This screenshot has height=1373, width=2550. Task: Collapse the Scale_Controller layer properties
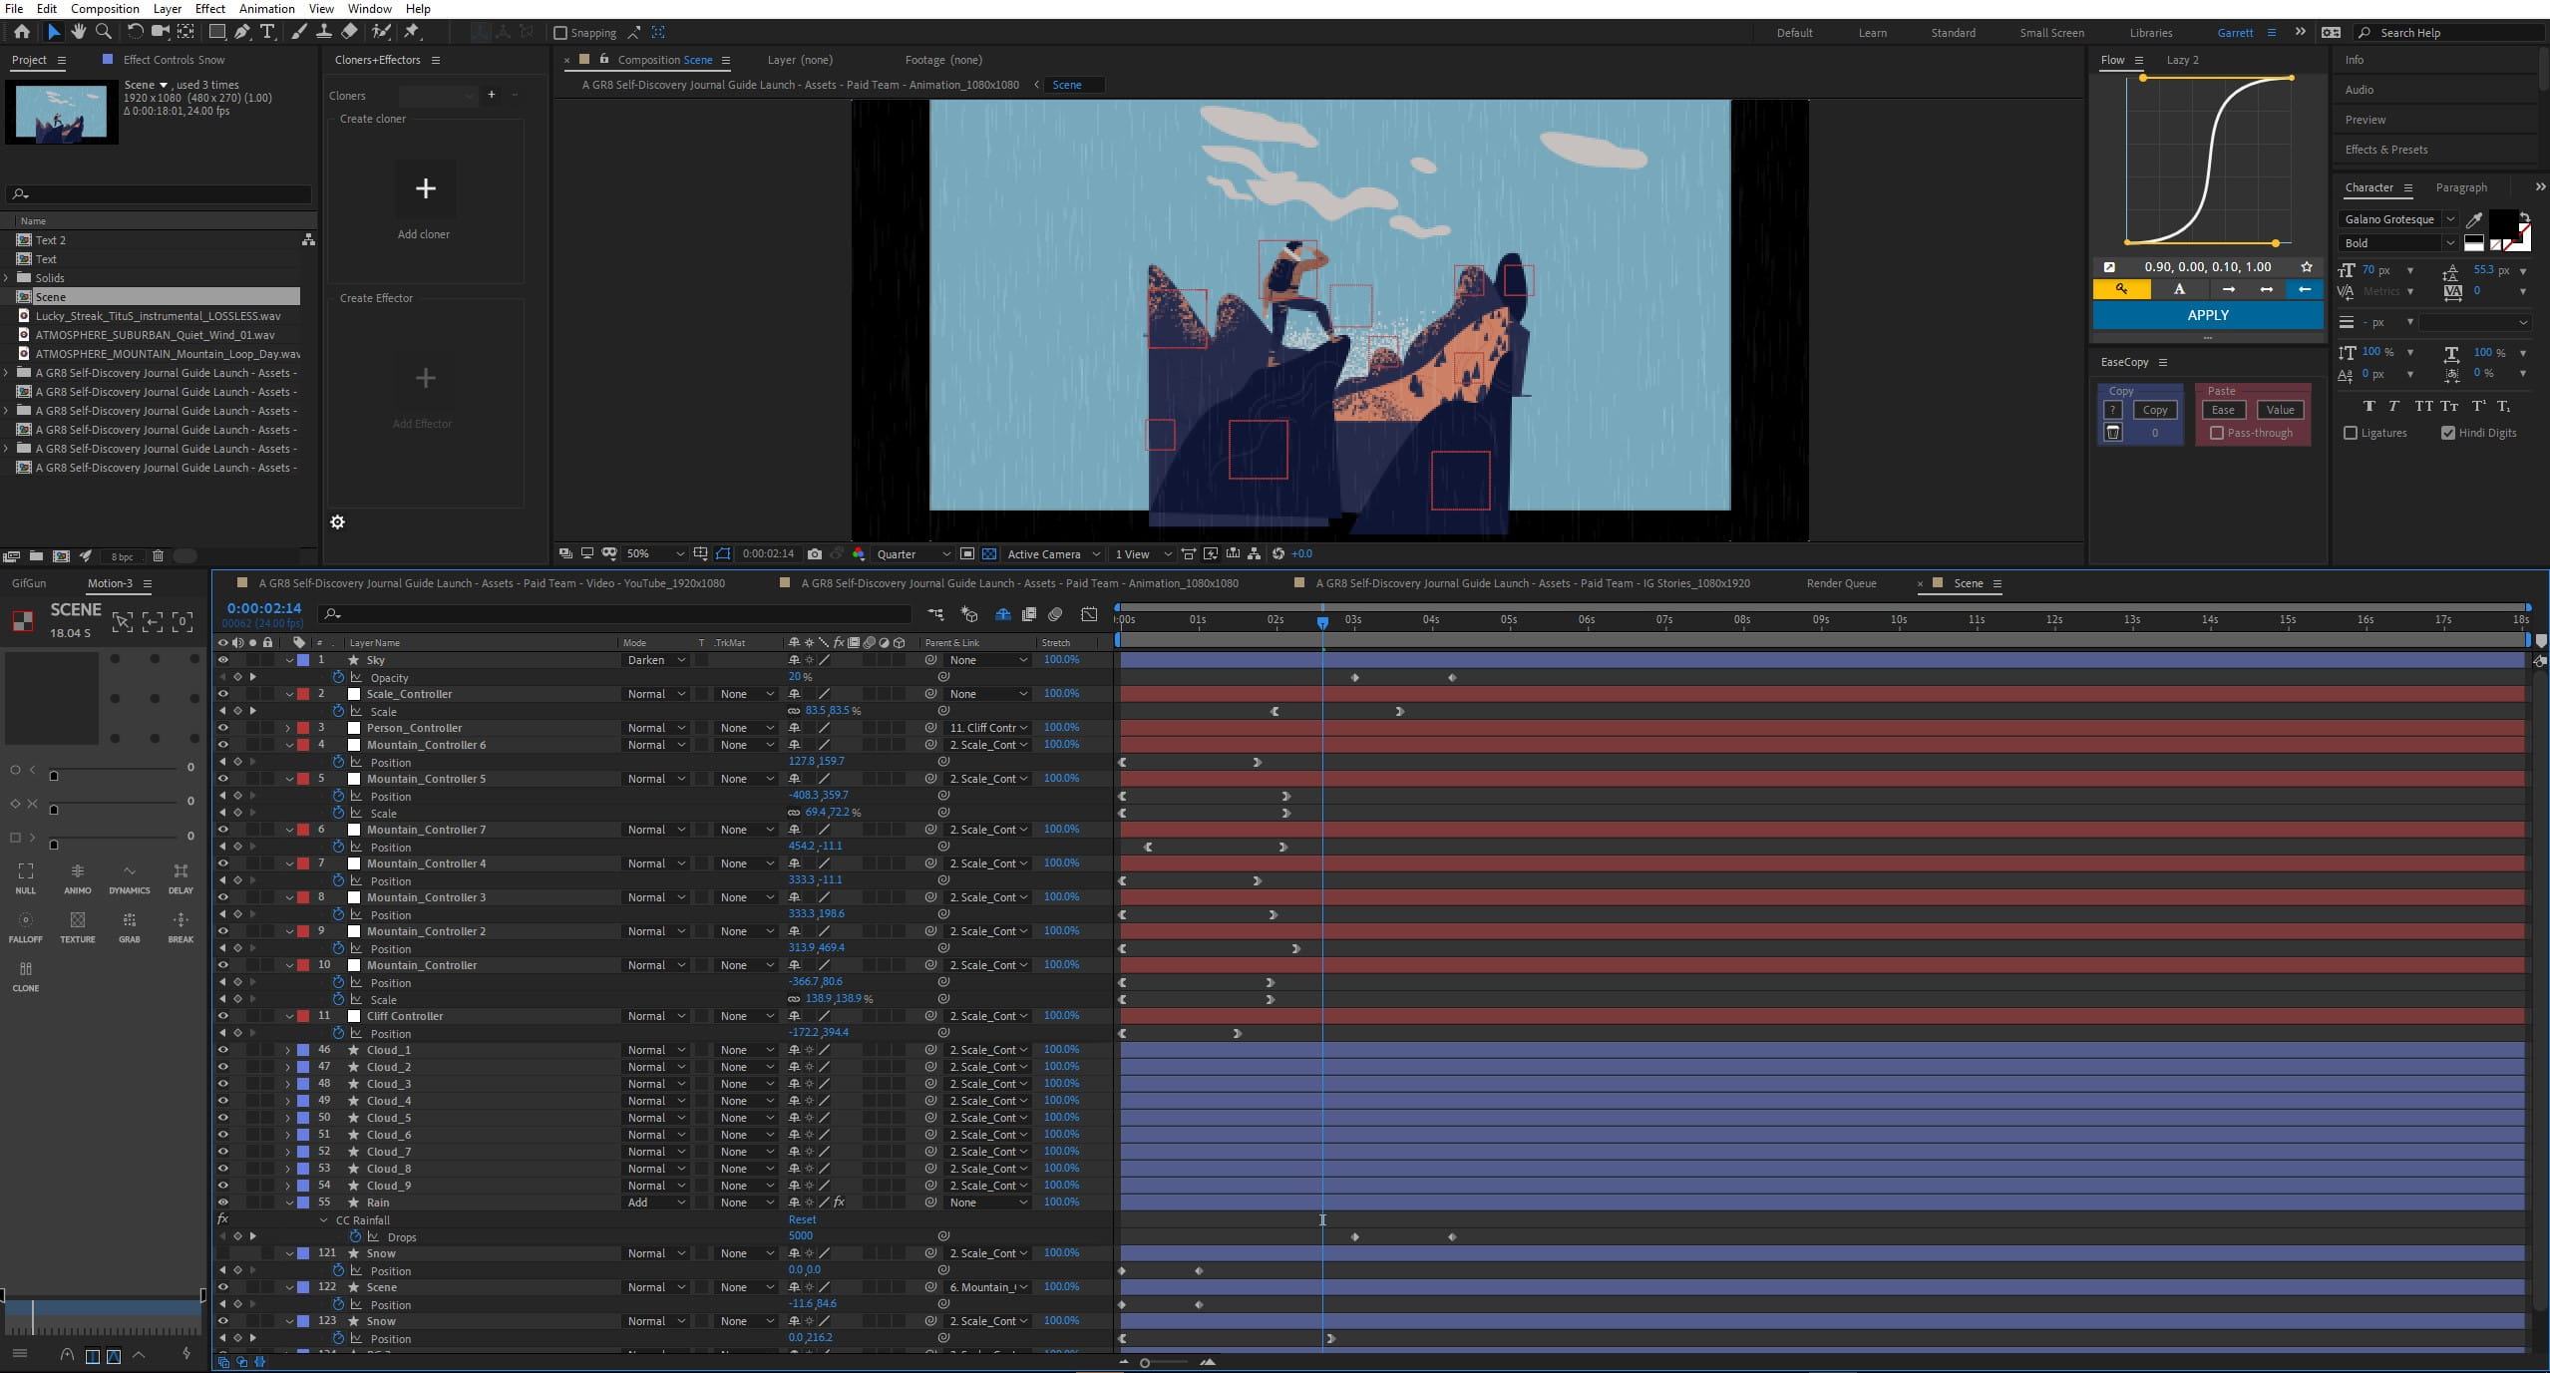[x=289, y=694]
